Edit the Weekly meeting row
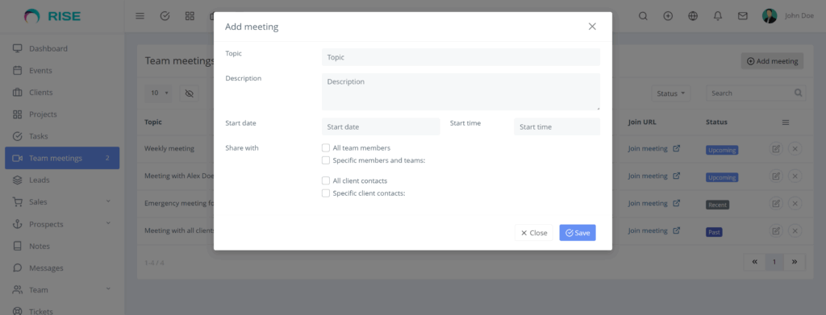The width and height of the screenshot is (826, 315). (x=776, y=149)
